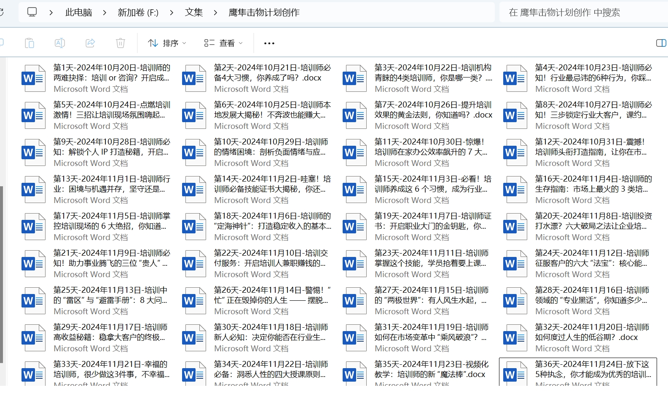Select Word icon of 第2天-2024年10月21日 file
Screen dimensions: 668x393
pyautogui.click(x=194, y=78)
